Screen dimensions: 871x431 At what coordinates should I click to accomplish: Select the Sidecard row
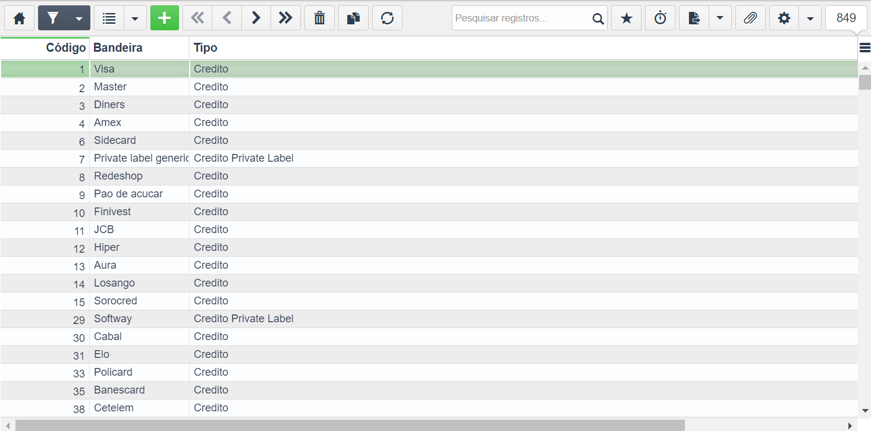click(429, 140)
